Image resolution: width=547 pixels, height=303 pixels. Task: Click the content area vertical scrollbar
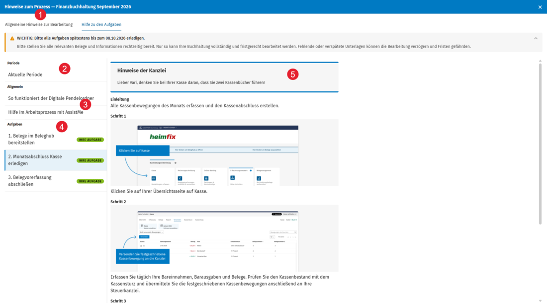tap(540, 144)
